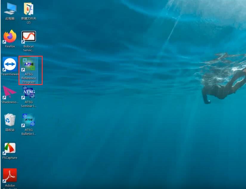Screen dimensions: 246x189
Task: Click the 回收站 recycle bin icon
Action: pyautogui.click(x=10, y=120)
